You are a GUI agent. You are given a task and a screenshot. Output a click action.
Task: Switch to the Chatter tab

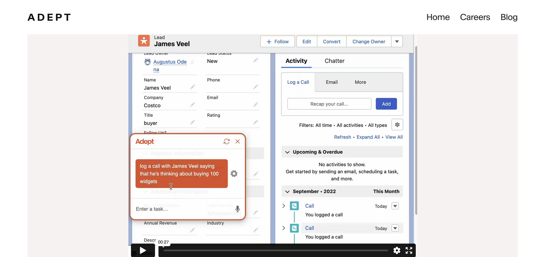(334, 61)
